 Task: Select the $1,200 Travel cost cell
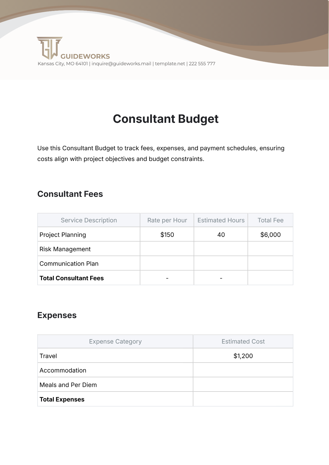[243, 356]
